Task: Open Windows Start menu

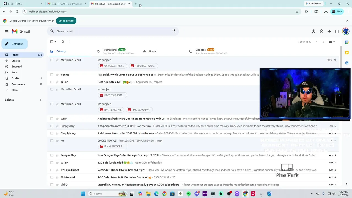Action: click(x=83, y=194)
